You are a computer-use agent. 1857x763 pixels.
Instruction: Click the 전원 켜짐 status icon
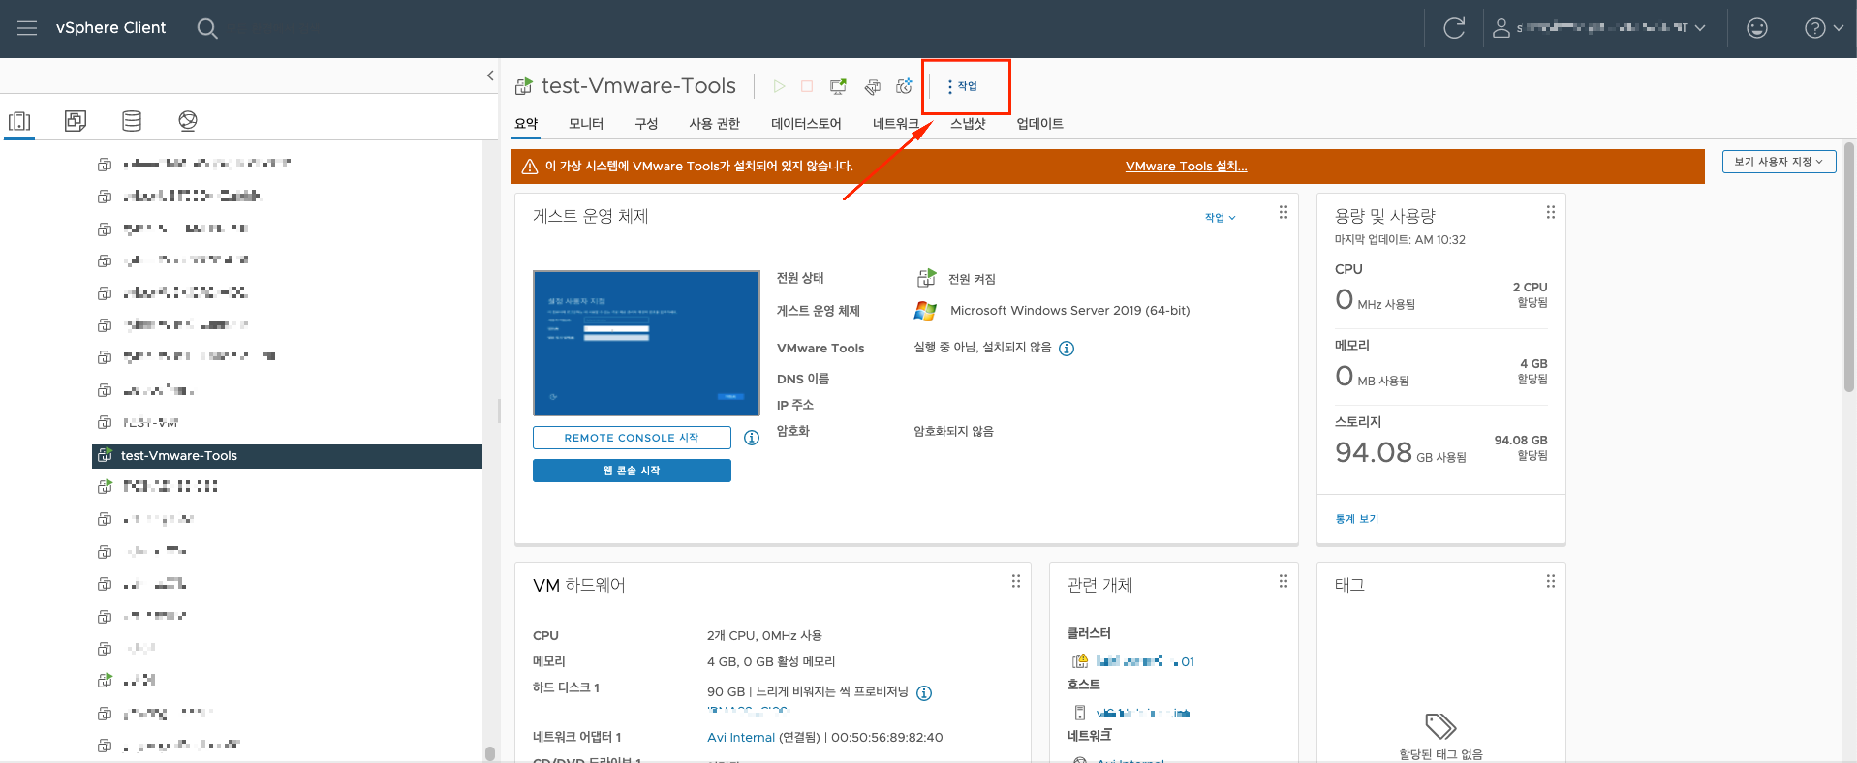click(926, 279)
